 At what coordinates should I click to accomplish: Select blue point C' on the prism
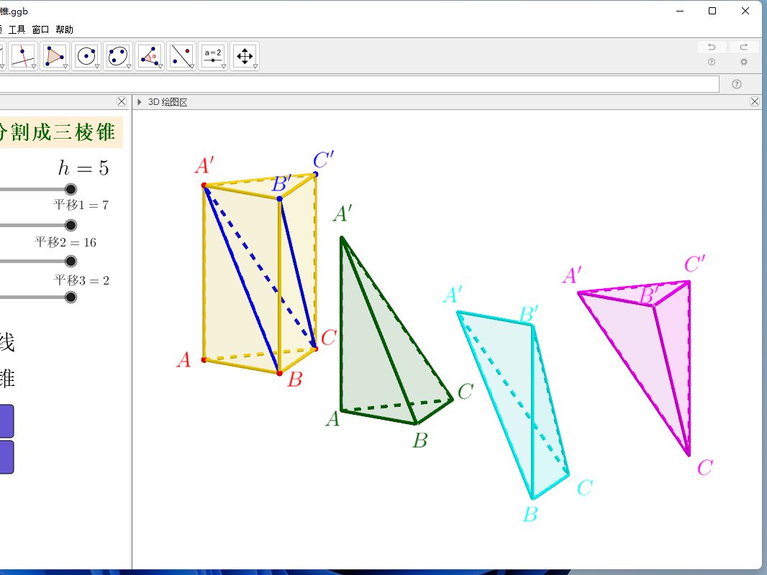[x=316, y=175]
